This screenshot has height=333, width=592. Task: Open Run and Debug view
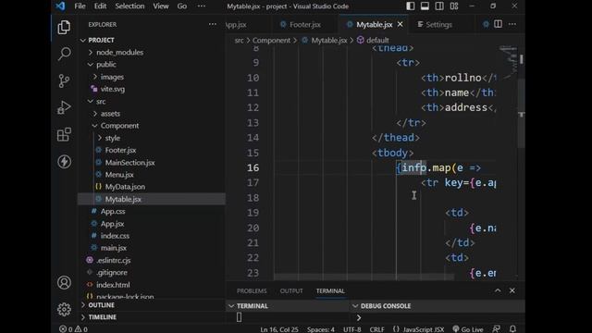[64, 107]
